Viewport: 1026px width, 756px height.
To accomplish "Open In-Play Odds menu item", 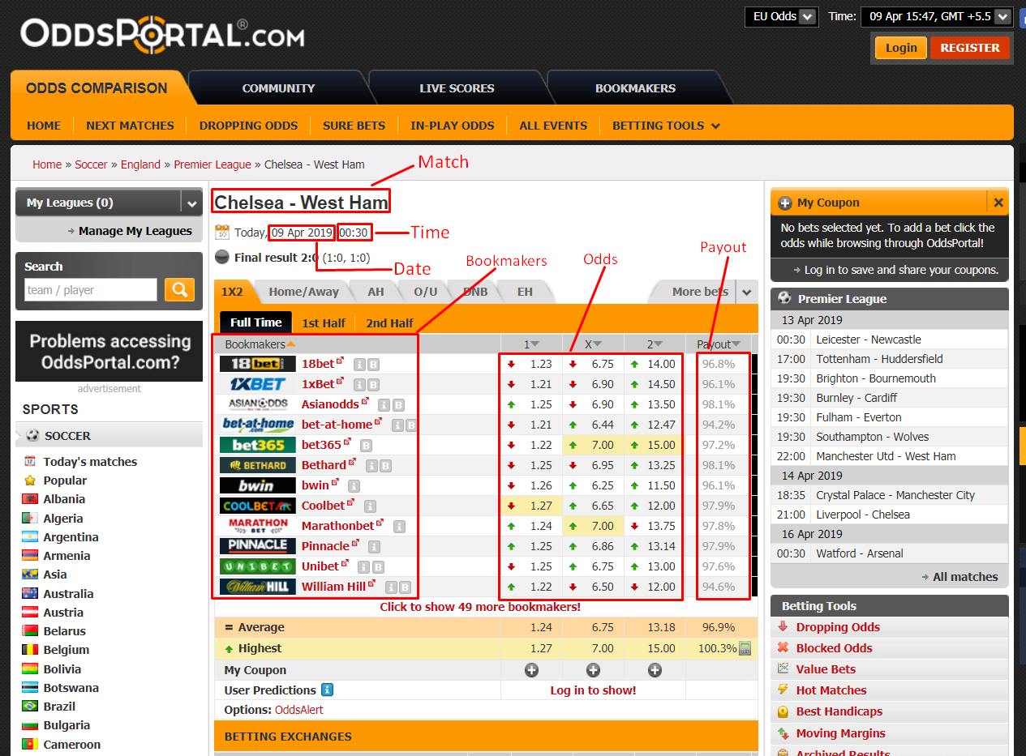I will point(453,126).
